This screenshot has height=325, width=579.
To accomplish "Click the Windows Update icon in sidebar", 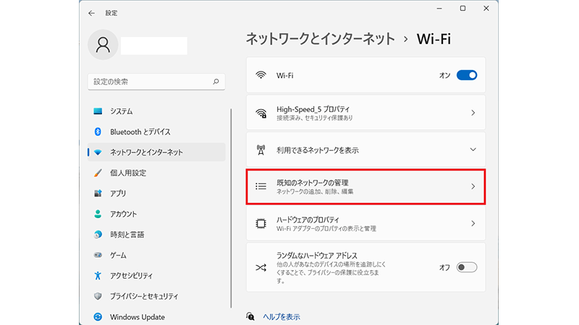I will (98, 317).
